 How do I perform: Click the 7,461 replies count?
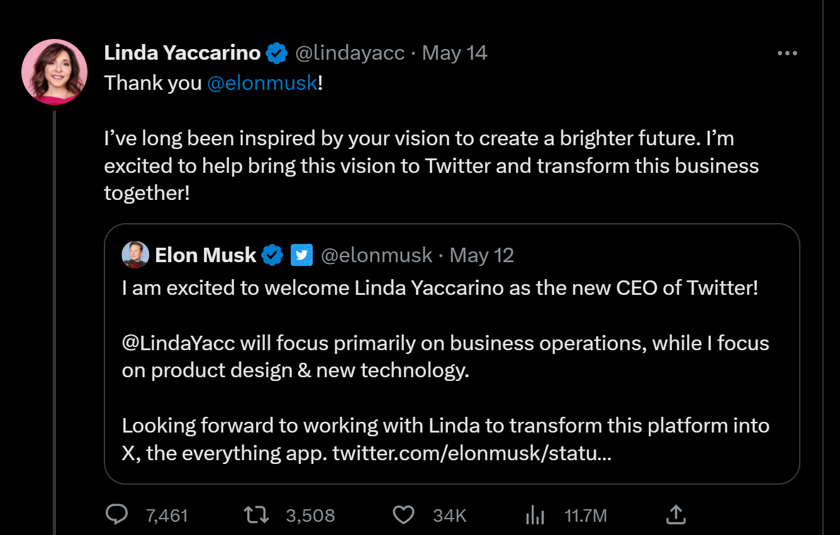[167, 516]
